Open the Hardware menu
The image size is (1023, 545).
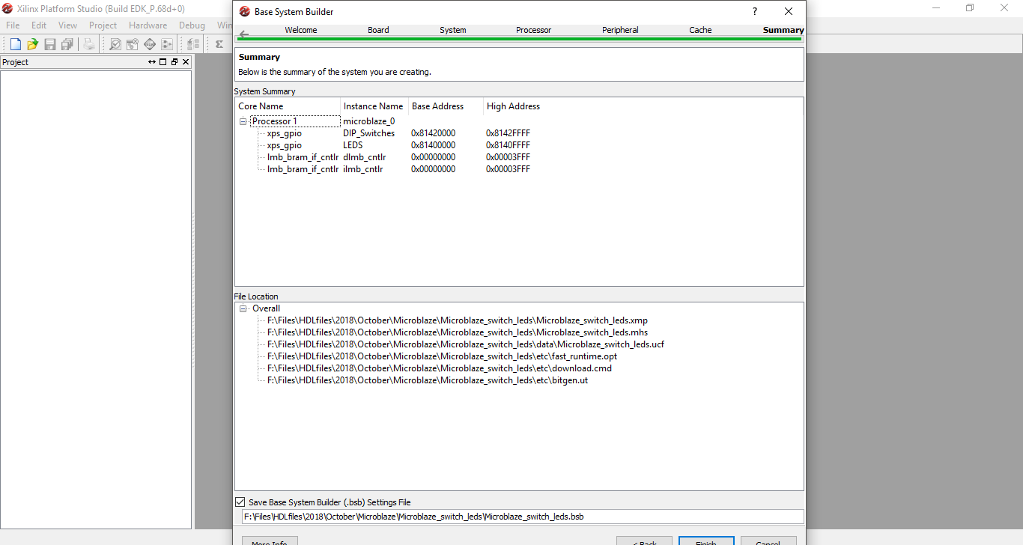pyautogui.click(x=148, y=25)
